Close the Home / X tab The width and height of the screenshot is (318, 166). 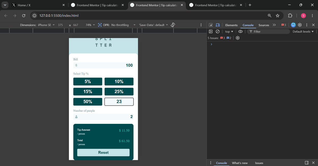point(64,5)
